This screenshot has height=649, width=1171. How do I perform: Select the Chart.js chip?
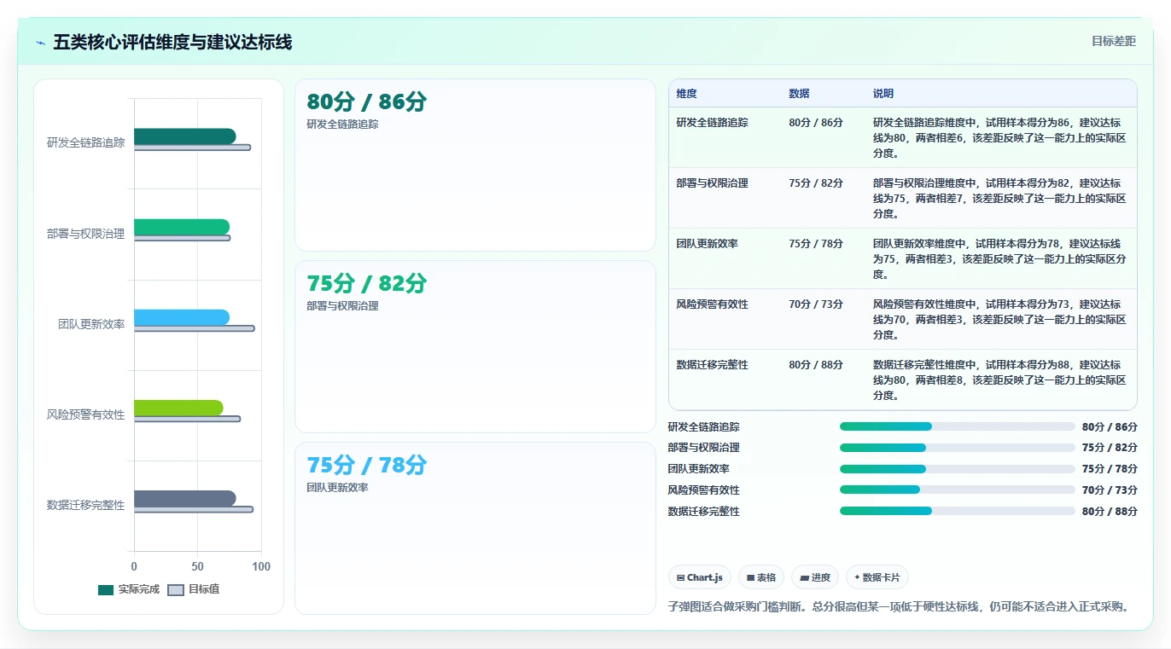coord(700,577)
